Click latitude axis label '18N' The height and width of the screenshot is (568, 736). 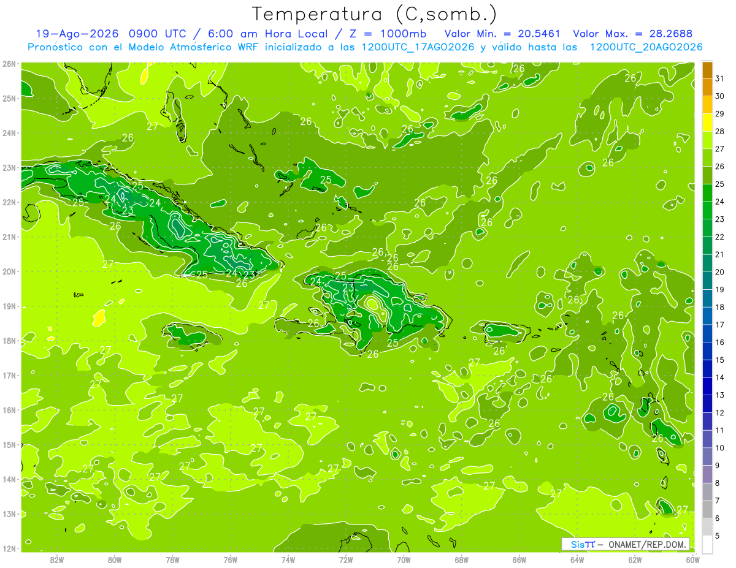point(9,341)
